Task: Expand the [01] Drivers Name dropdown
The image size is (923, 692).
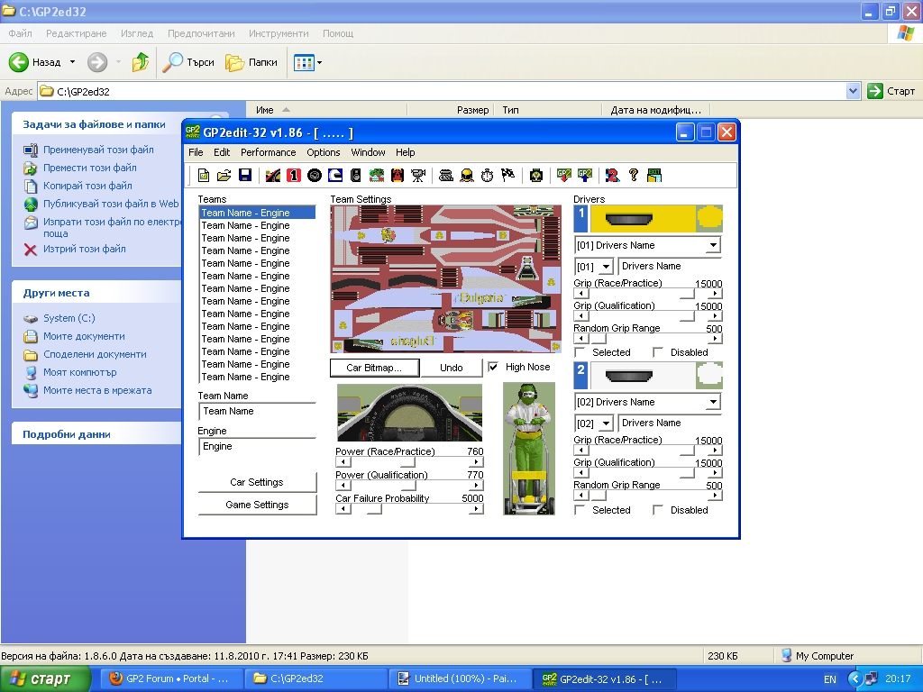Action: [713, 245]
